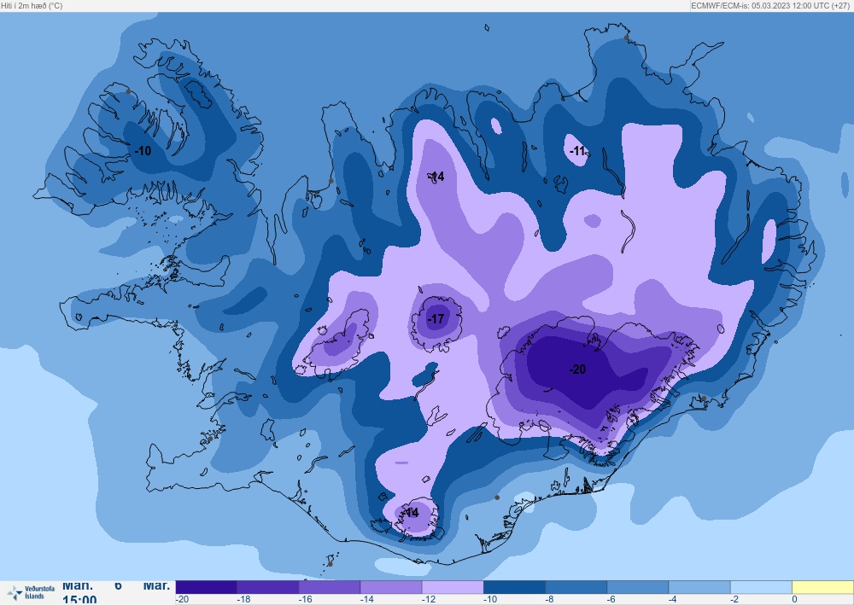Select the darkest purple legend swatch for -20 to -18
The image size is (854, 605).
[207, 587]
